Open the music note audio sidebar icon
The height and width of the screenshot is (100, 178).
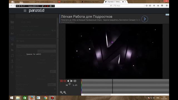pos(12,56)
